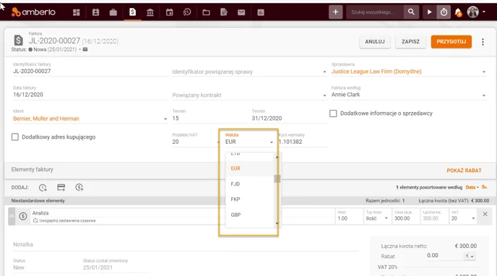Click the currency list scrollbar thumb

click(277, 178)
